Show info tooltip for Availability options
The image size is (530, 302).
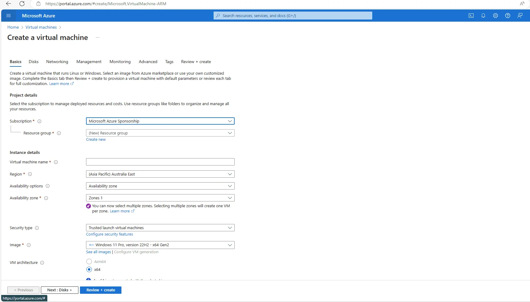48,186
